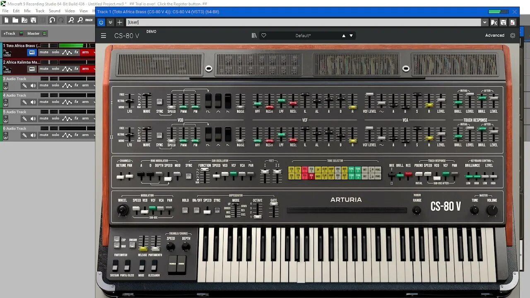Zoom out with the magnifier minus icon

tap(80, 20)
